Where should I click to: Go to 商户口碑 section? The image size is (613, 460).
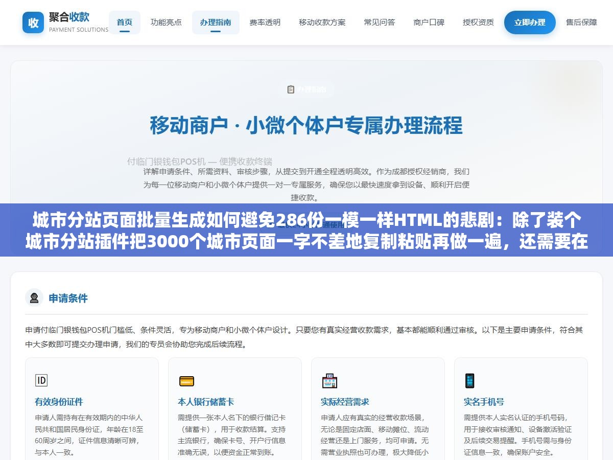(429, 22)
